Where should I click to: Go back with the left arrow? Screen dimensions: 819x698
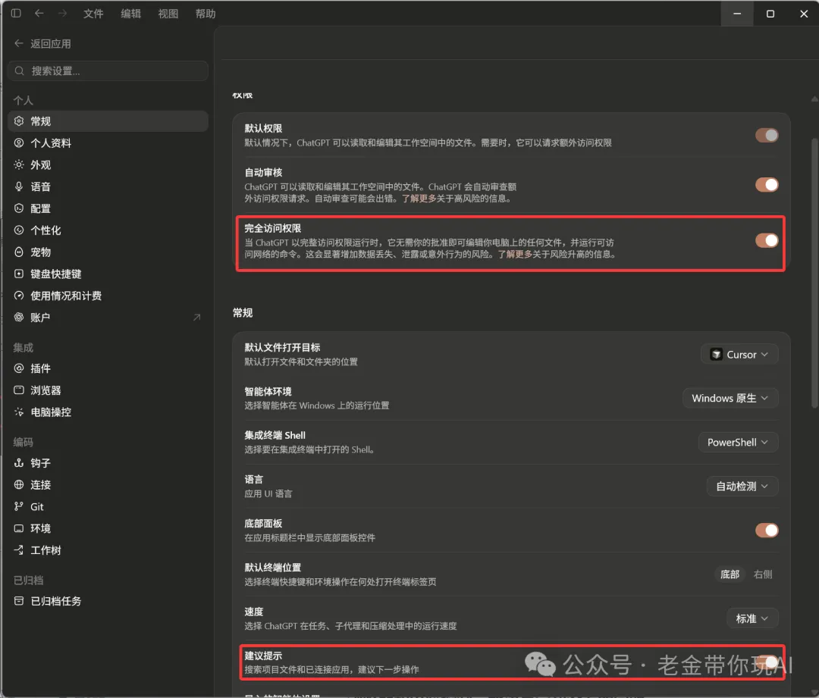click(x=39, y=13)
